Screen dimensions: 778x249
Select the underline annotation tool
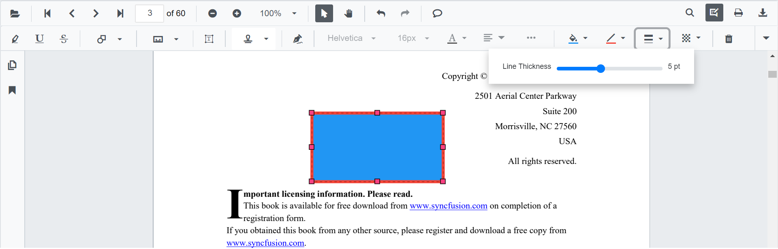click(39, 39)
